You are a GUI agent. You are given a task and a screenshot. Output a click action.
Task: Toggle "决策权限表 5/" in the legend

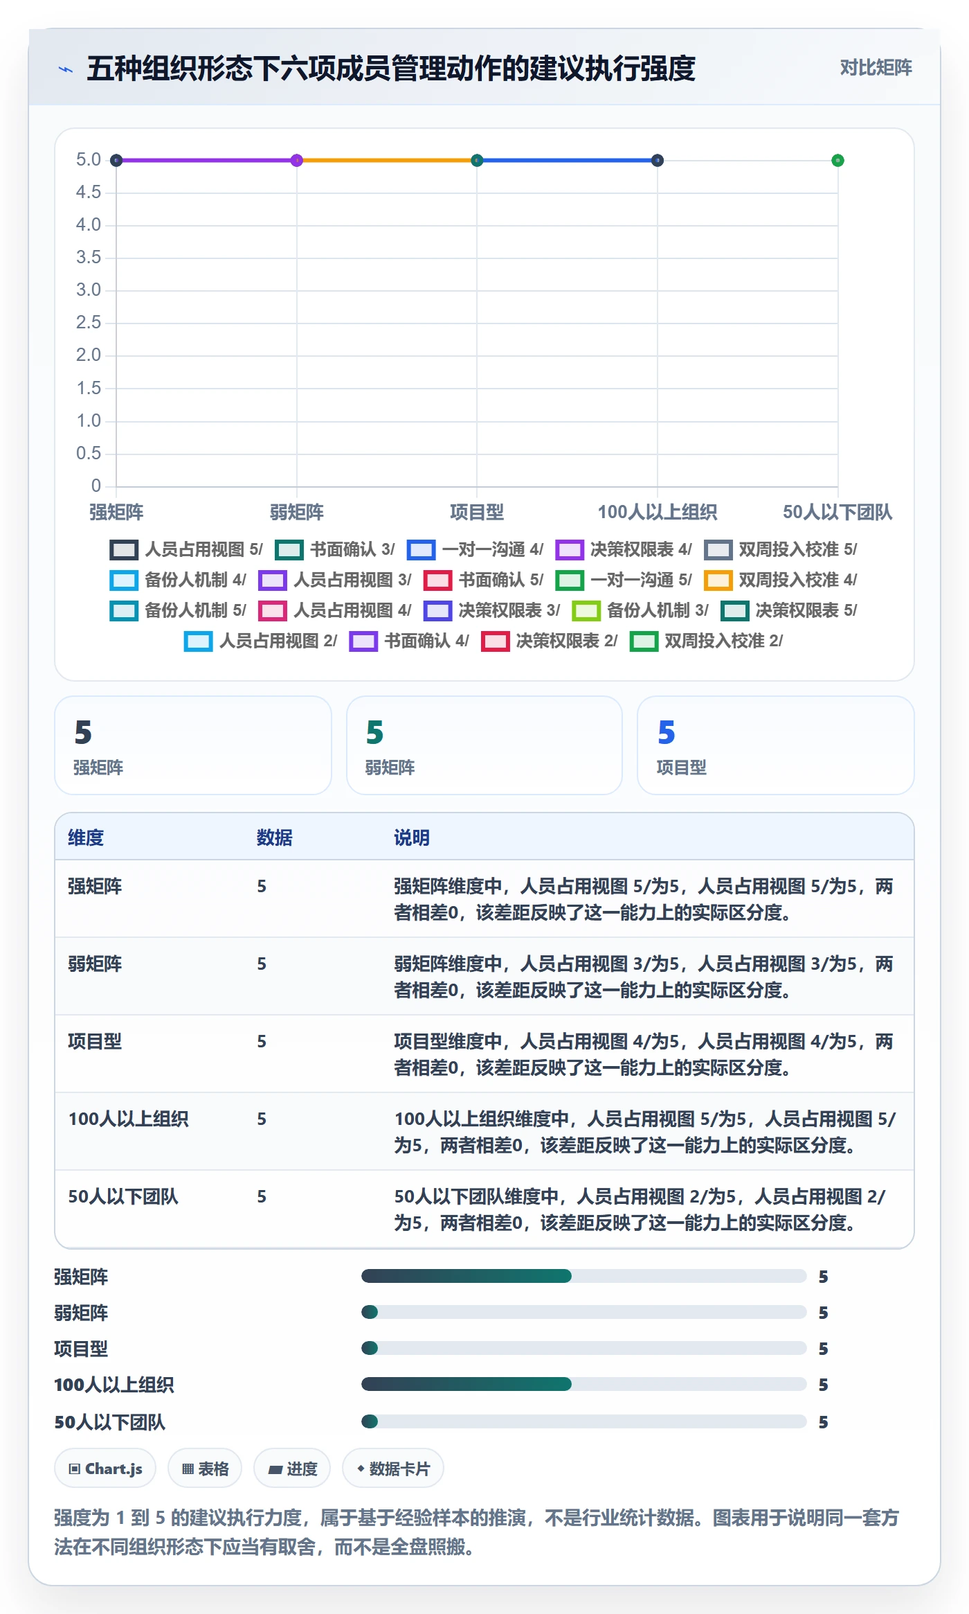pyautogui.click(x=789, y=611)
